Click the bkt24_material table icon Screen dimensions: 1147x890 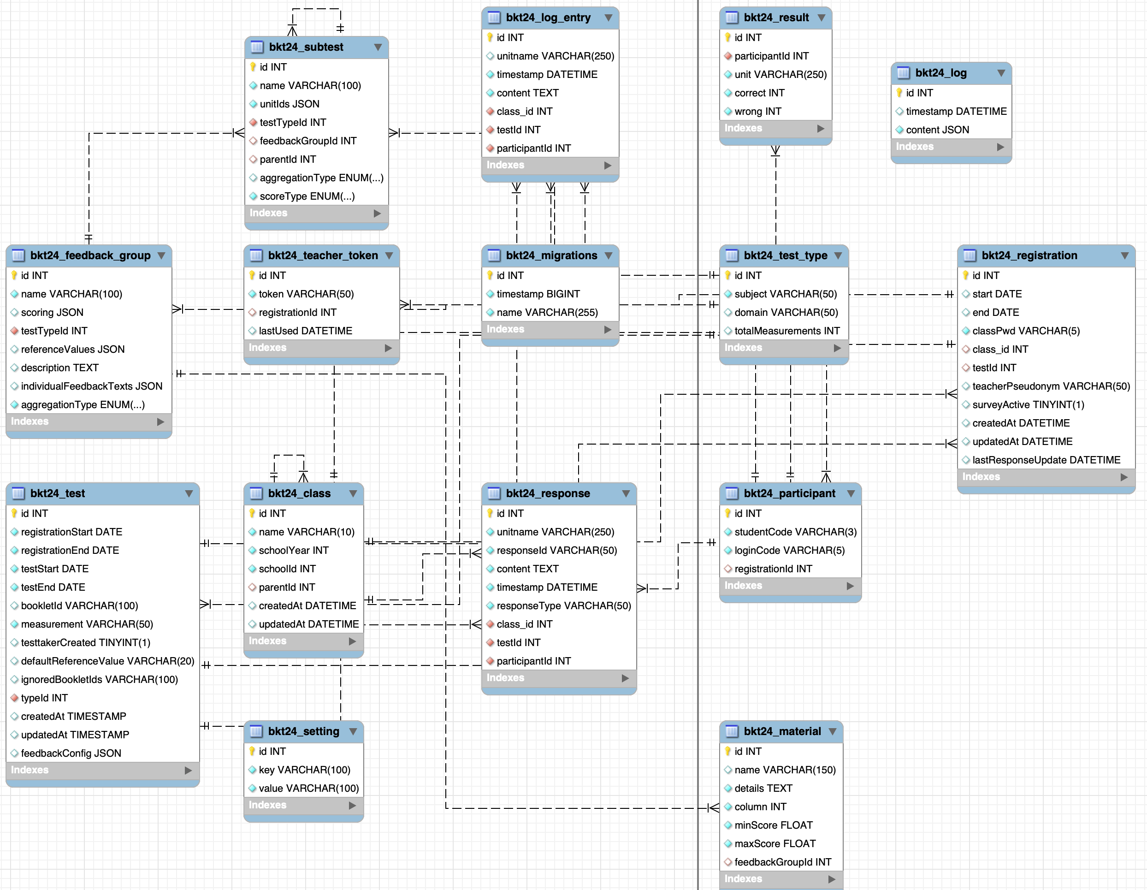732,732
